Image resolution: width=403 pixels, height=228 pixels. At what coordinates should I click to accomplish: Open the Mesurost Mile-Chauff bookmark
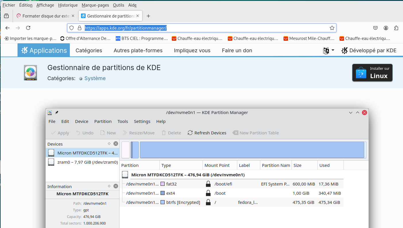(309, 38)
